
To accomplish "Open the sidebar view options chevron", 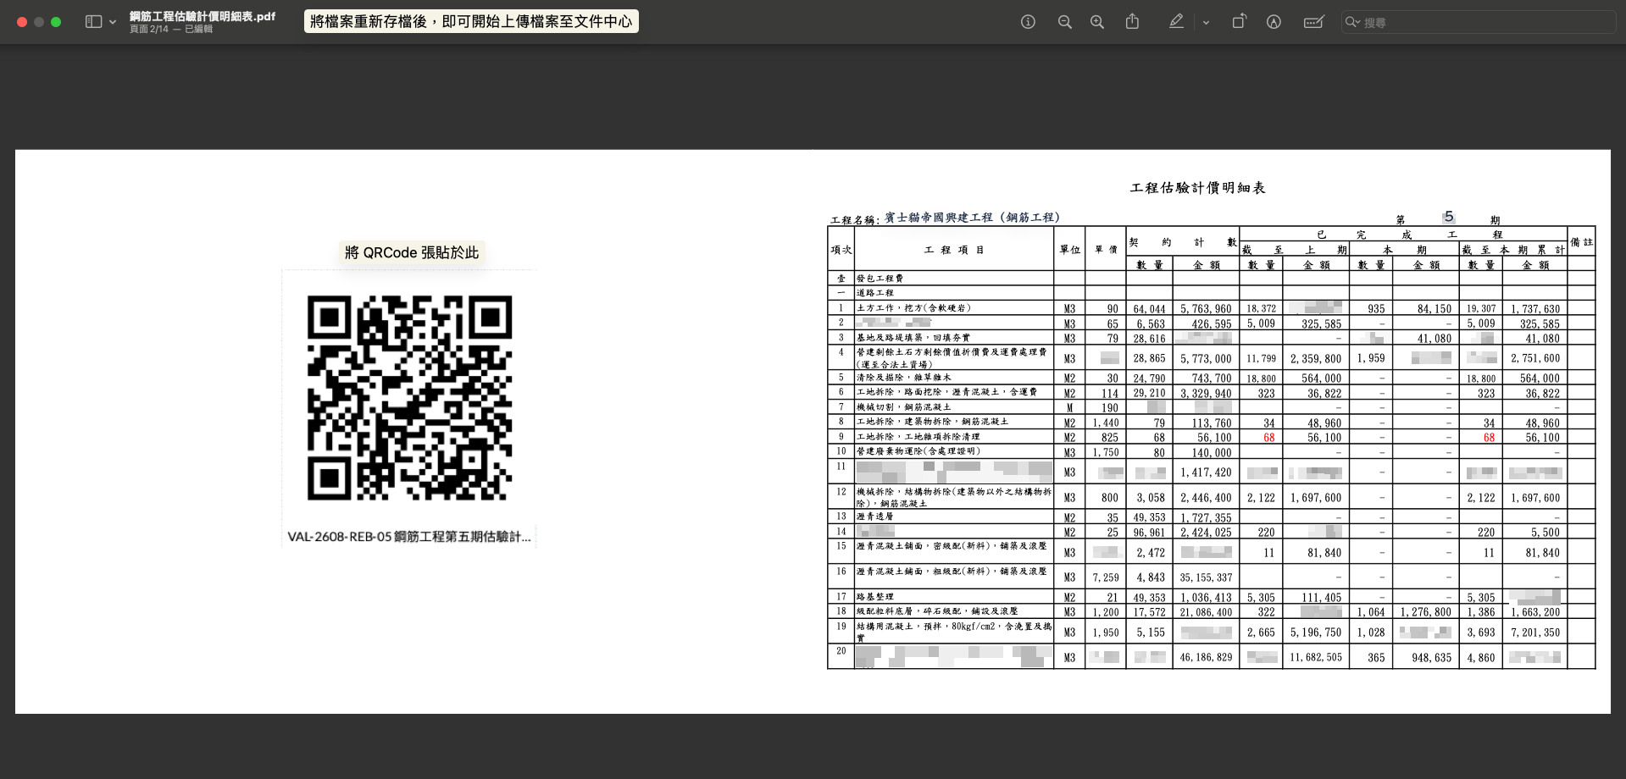I will (x=113, y=22).
